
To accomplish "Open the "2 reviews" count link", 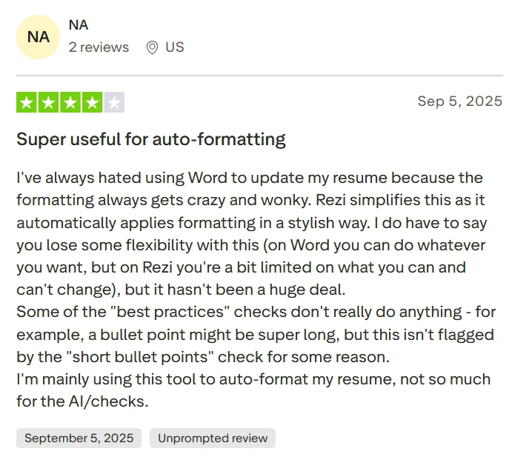I will point(99,47).
